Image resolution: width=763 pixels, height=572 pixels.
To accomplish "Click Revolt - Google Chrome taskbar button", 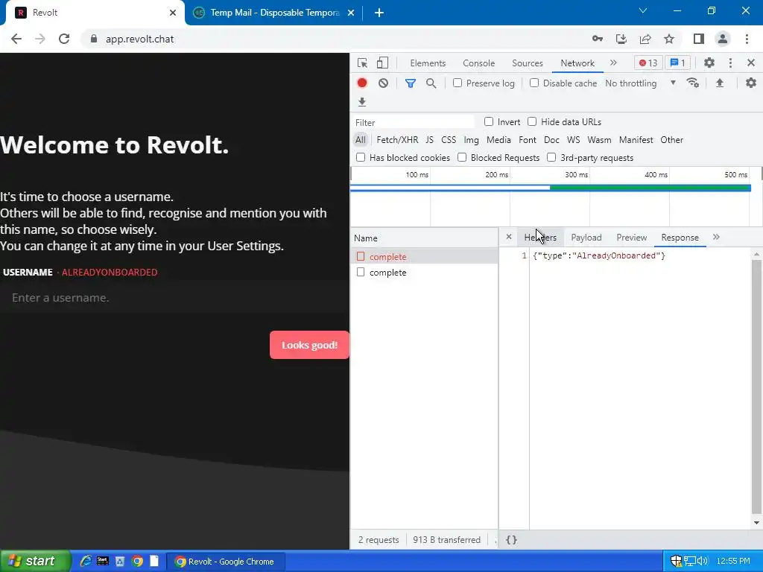I will (226, 562).
